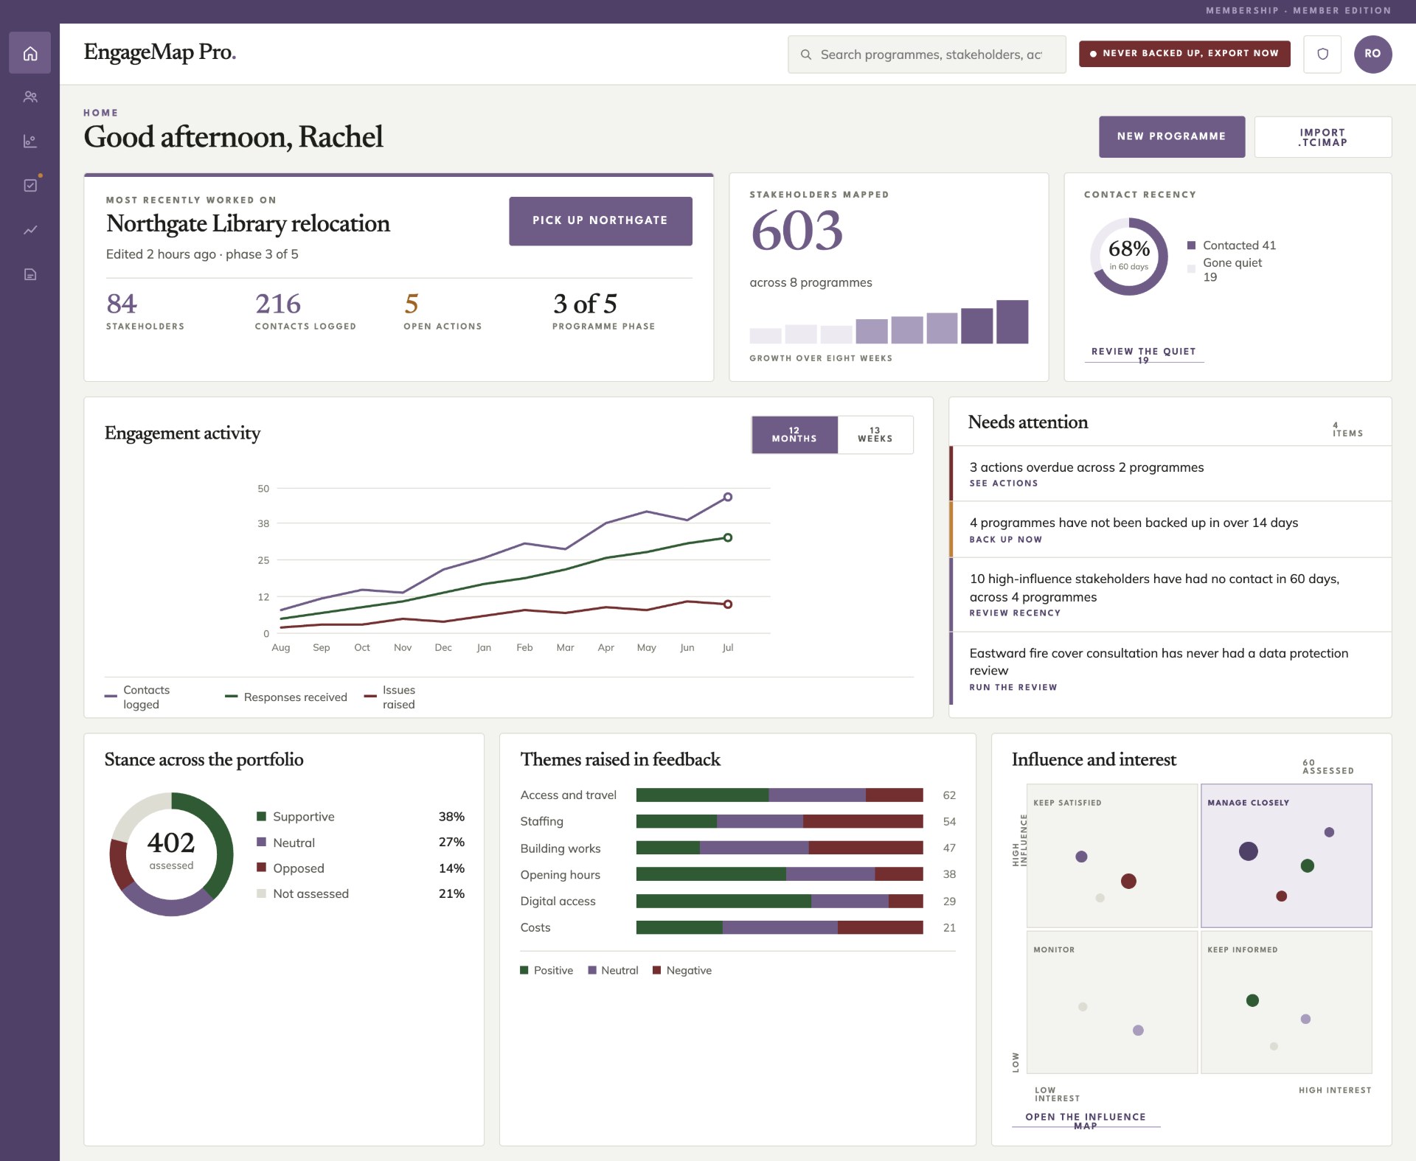Click the Digital access feedback bar
The height and width of the screenshot is (1161, 1416).
click(x=780, y=901)
